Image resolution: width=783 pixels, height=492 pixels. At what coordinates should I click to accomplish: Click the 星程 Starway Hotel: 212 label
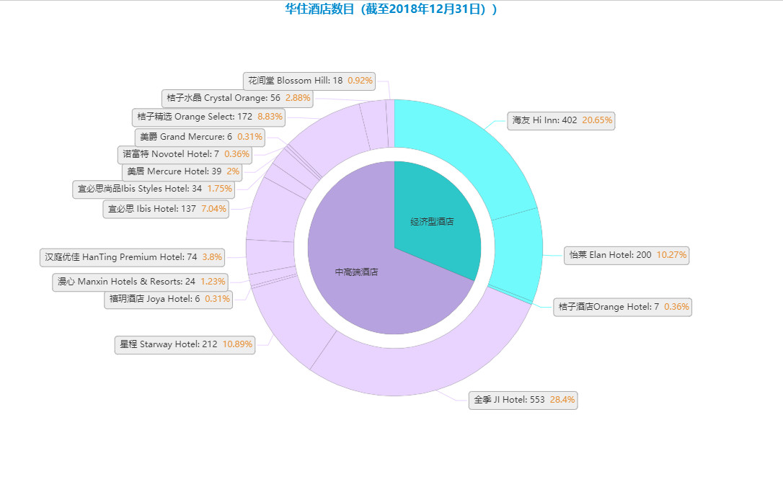click(185, 345)
